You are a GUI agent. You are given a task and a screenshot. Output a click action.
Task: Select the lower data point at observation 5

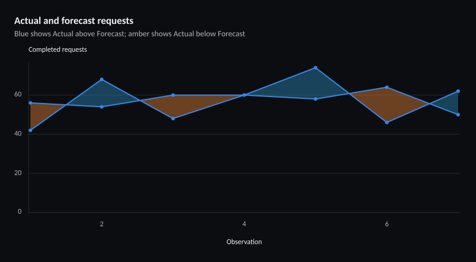[x=315, y=99]
